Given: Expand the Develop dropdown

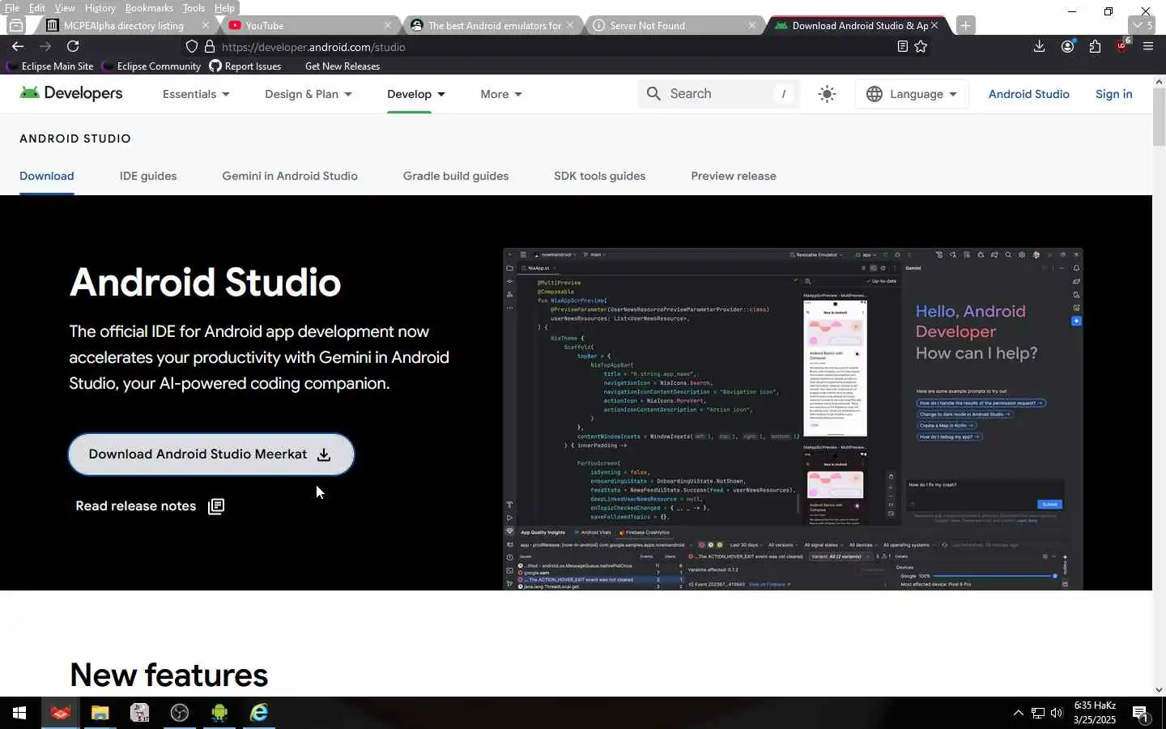Looking at the screenshot, I should coord(416,94).
